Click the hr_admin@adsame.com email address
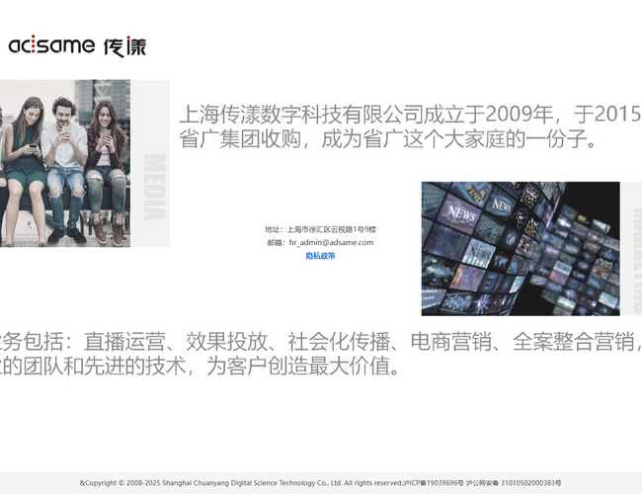The height and width of the screenshot is (494, 642). coord(331,242)
